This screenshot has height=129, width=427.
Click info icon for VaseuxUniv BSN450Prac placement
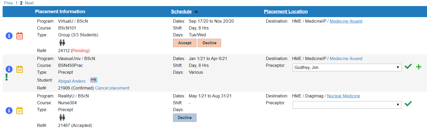(9, 69)
